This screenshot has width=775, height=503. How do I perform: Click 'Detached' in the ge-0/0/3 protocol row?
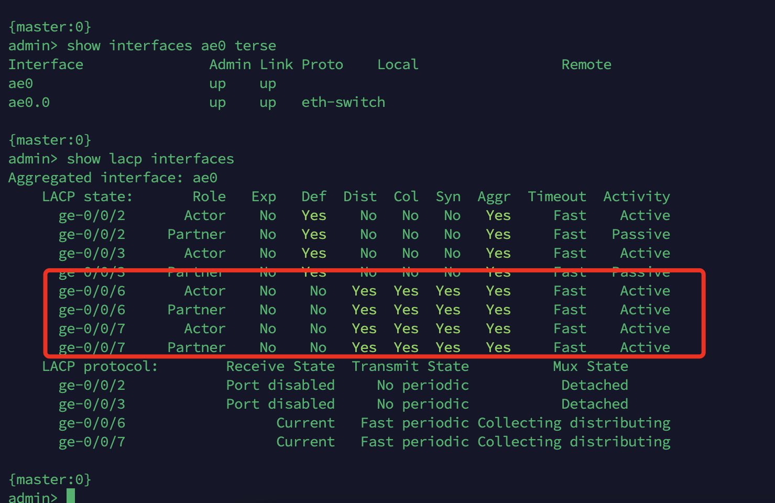click(595, 404)
